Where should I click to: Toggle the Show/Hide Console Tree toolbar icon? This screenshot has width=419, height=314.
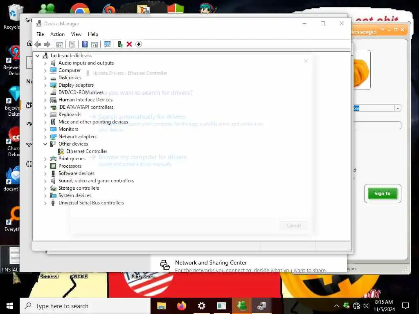tap(60, 44)
